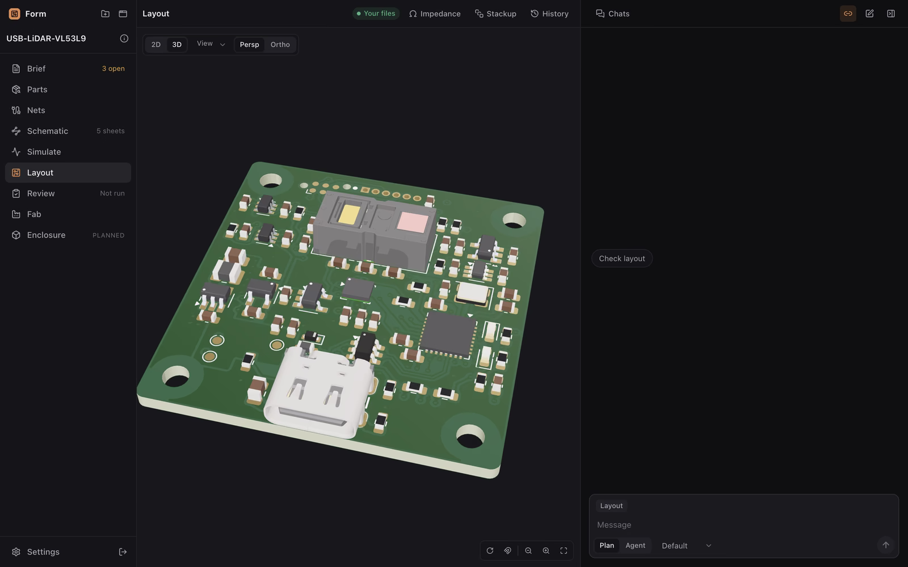Open the Impedance tool
Screen dimensions: 908x567
[x=435, y=14]
